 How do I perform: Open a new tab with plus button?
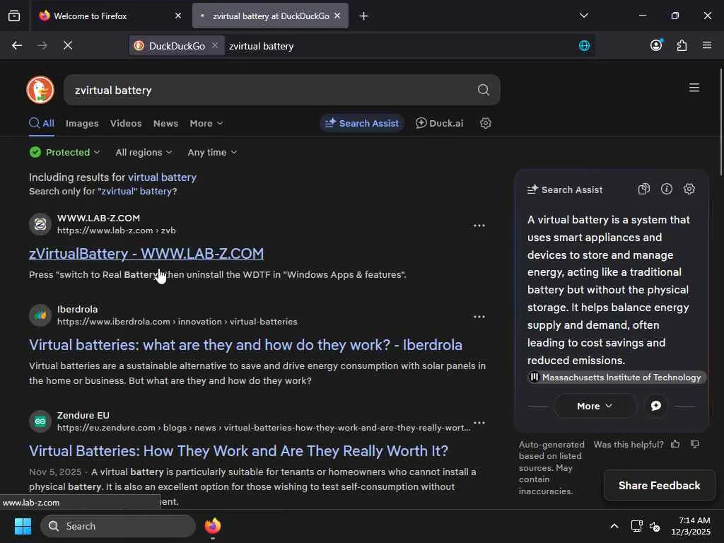click(x=363, y=16)
